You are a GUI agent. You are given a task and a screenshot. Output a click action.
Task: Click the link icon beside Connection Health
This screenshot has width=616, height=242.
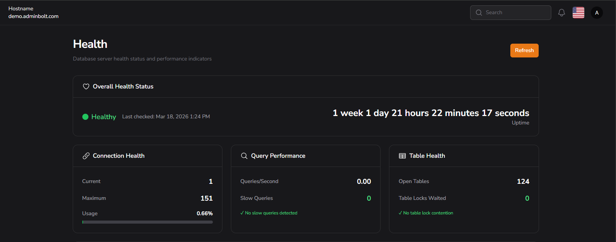pyautogui.click(x=86, y=156)
